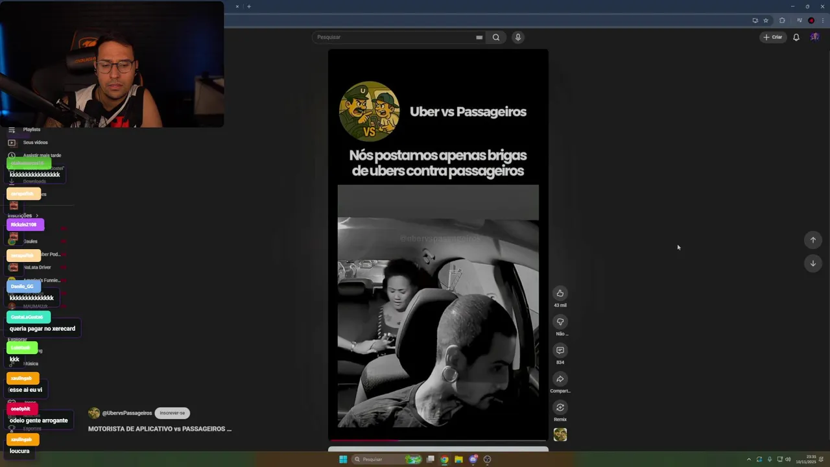Click Inscrever-se to subscribe
This screenshot has height=467, width=830.
click(172, 413)
